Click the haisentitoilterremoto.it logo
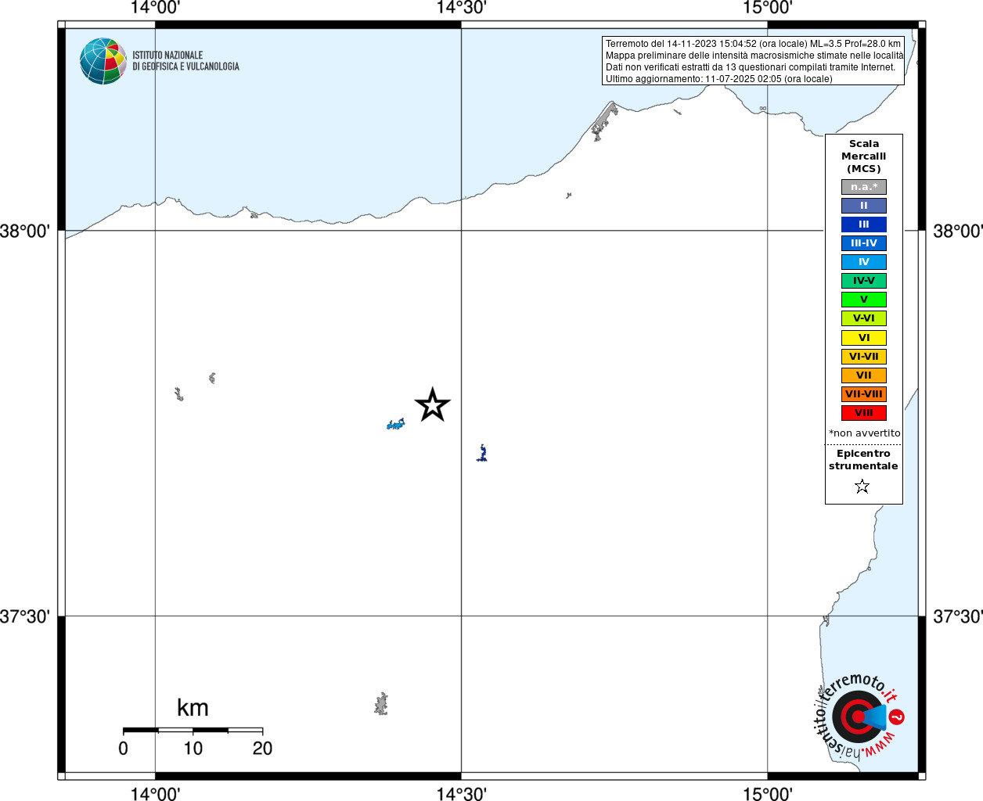 859,716
